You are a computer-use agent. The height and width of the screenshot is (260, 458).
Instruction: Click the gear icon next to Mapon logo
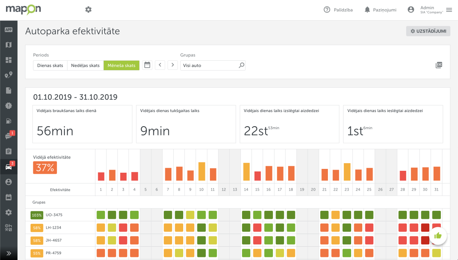pyautogui.click(x=88, y=10)
